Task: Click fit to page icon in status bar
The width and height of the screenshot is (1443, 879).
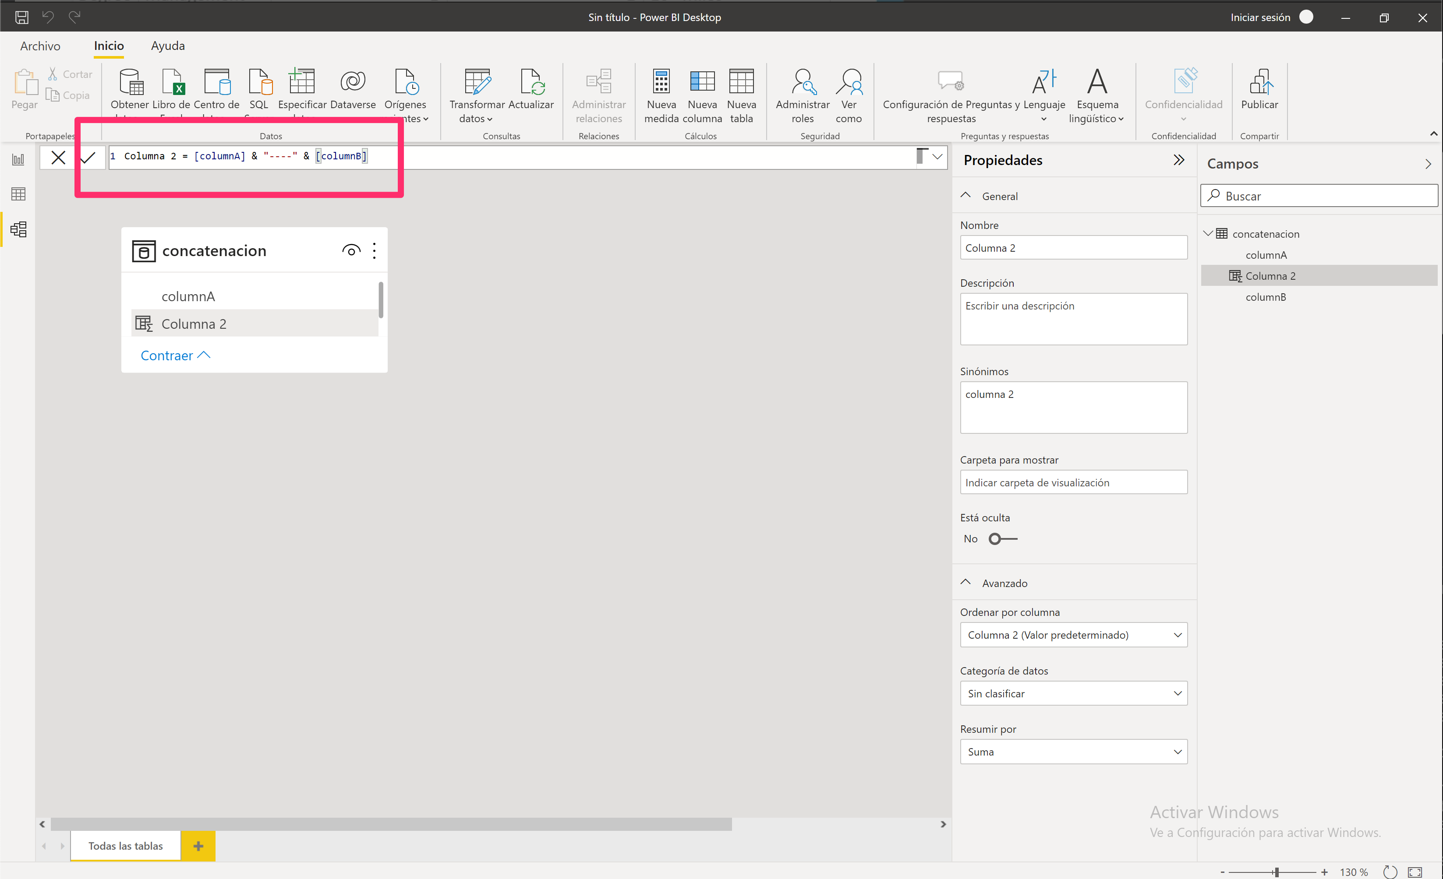Action: click(x=1415, y=872)
